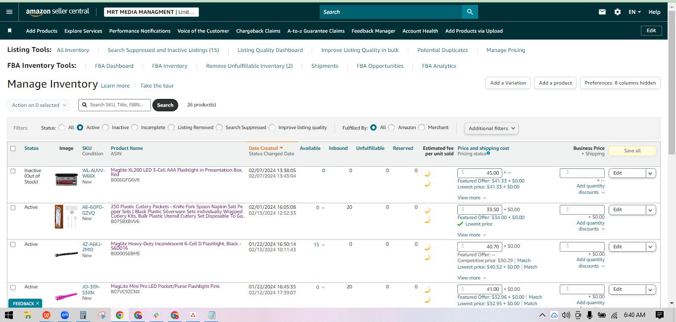Open the notification center icon

coord(659,315)
